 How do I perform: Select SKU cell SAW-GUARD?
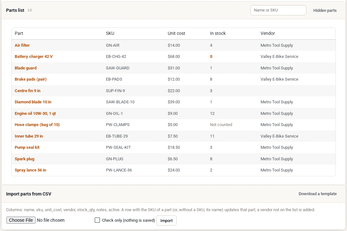tap(118, 68)
